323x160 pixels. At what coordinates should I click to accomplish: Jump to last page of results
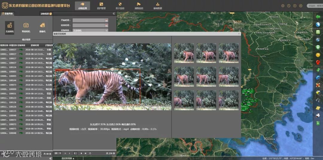click(x=86, y=153)
